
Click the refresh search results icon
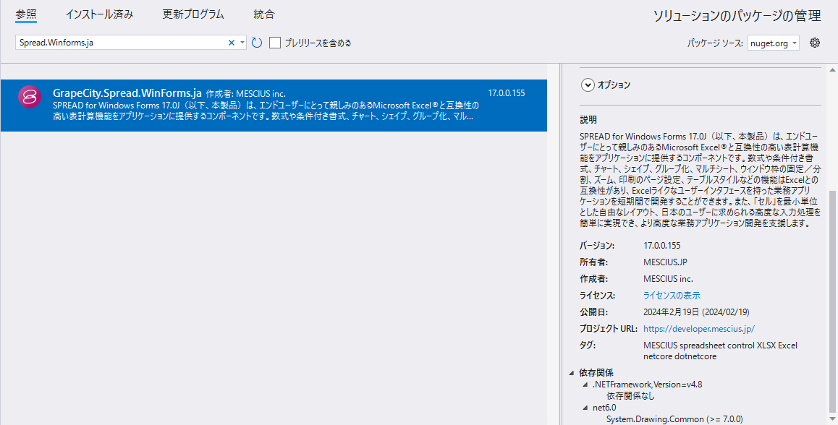(257, 43)
